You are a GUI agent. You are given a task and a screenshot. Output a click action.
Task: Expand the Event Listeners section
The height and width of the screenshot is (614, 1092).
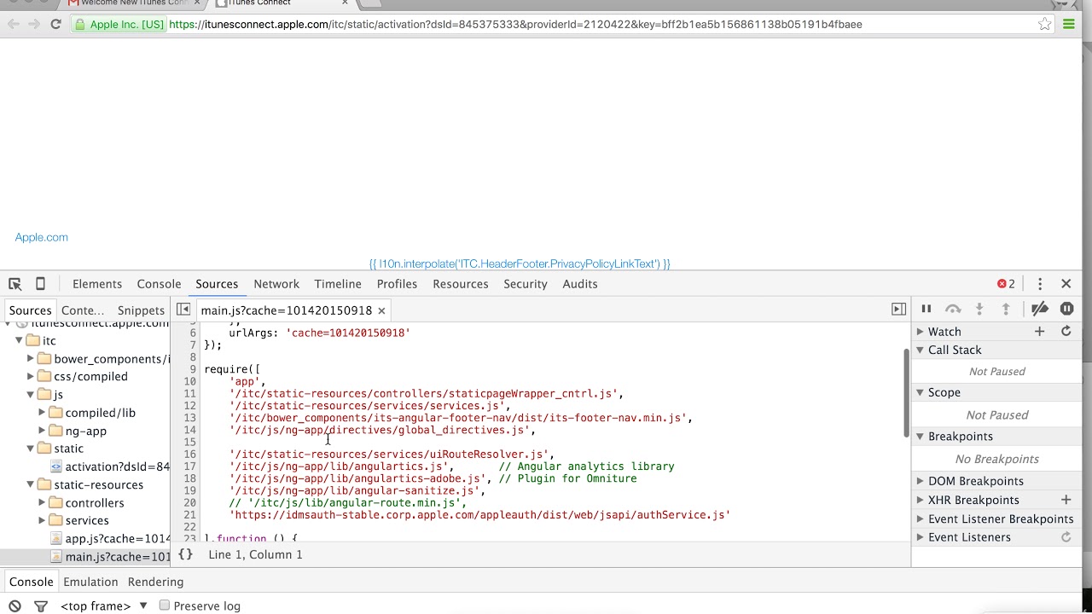pos(920,537)
